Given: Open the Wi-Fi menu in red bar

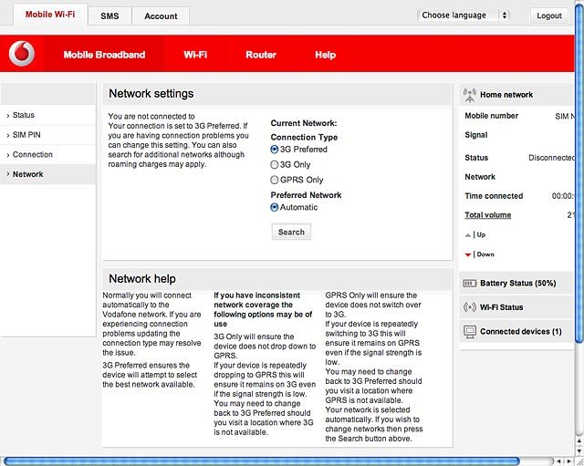Looking at the screenshot, I should click(x=195, y=55).
